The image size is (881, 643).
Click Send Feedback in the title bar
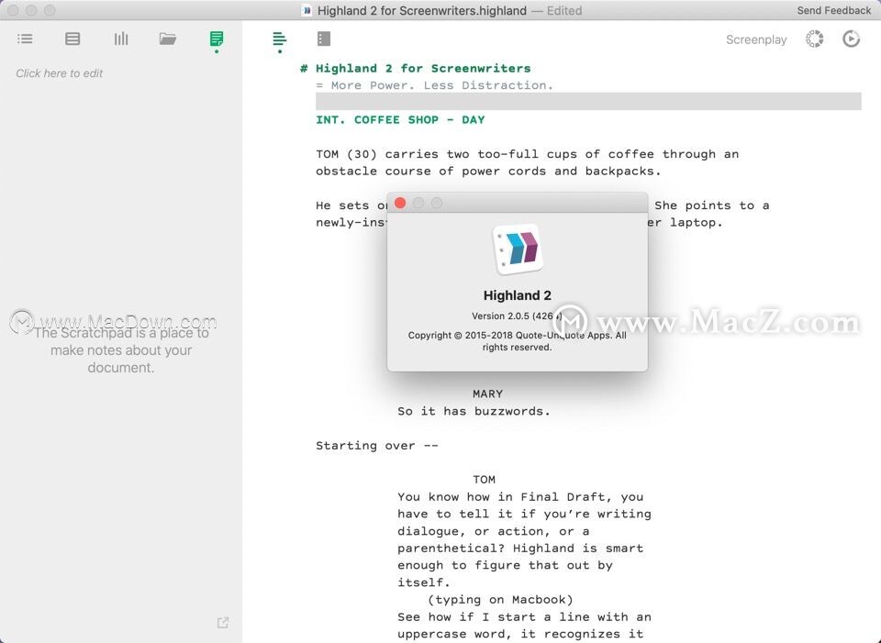pyautogui.click(x=834, y=10)
